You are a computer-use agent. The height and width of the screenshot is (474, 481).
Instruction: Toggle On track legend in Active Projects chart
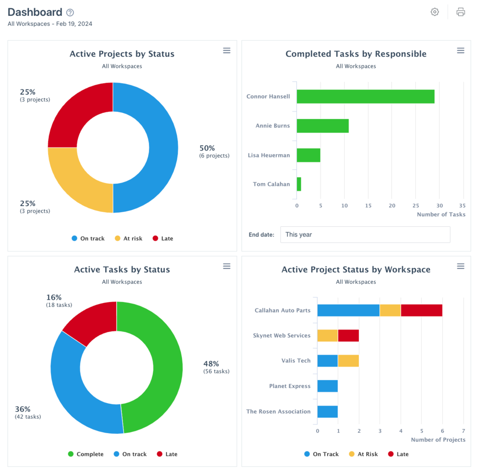pyautogui.click(x=88, y=238)
